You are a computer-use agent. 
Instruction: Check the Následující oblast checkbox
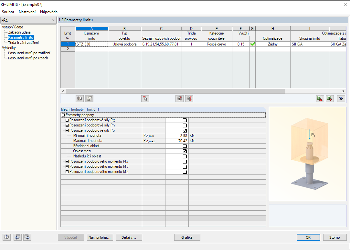185,156
